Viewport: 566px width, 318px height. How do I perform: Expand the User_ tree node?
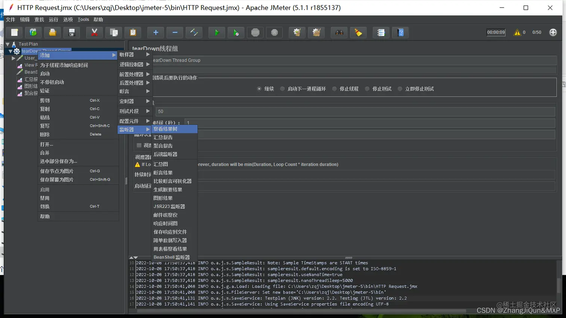click(13, 58)
